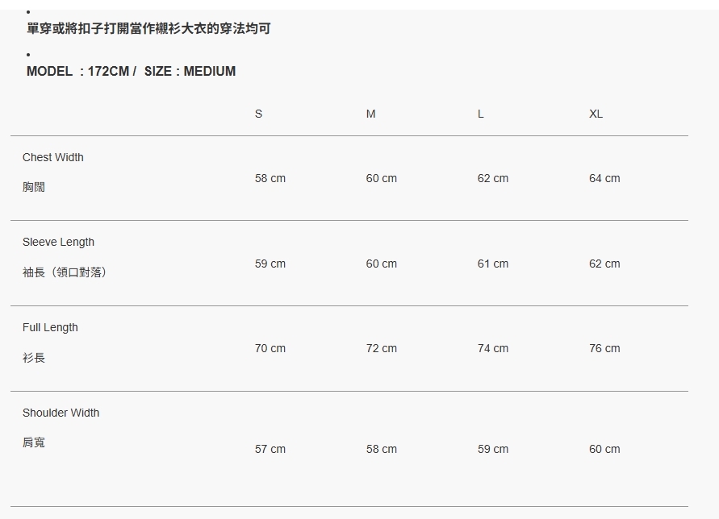Select the 64 cm chest width value
Image resolution: width=719 pixels, height=519 pixels.
coord(604,178)
